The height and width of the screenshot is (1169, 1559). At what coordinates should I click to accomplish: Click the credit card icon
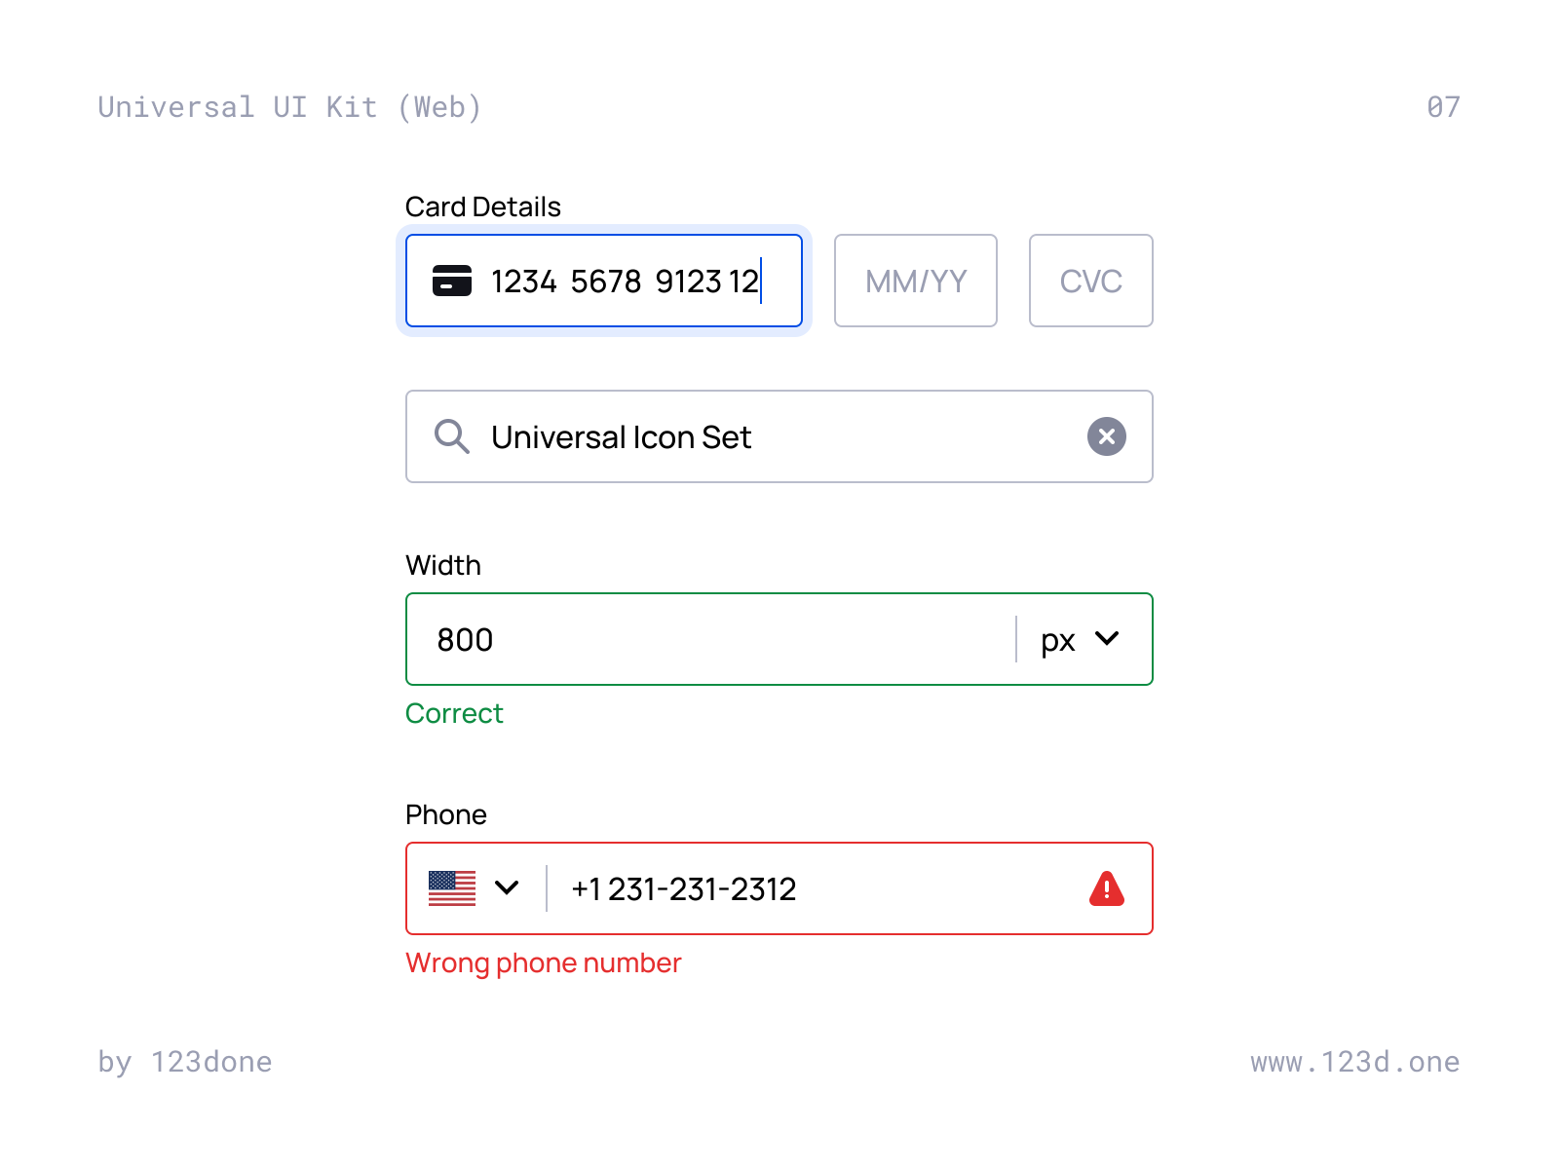pyautogui.click(x=452, y=281)
